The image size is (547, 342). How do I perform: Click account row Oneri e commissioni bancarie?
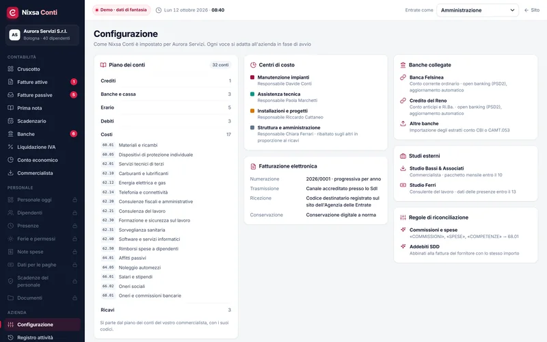point(165,295)
